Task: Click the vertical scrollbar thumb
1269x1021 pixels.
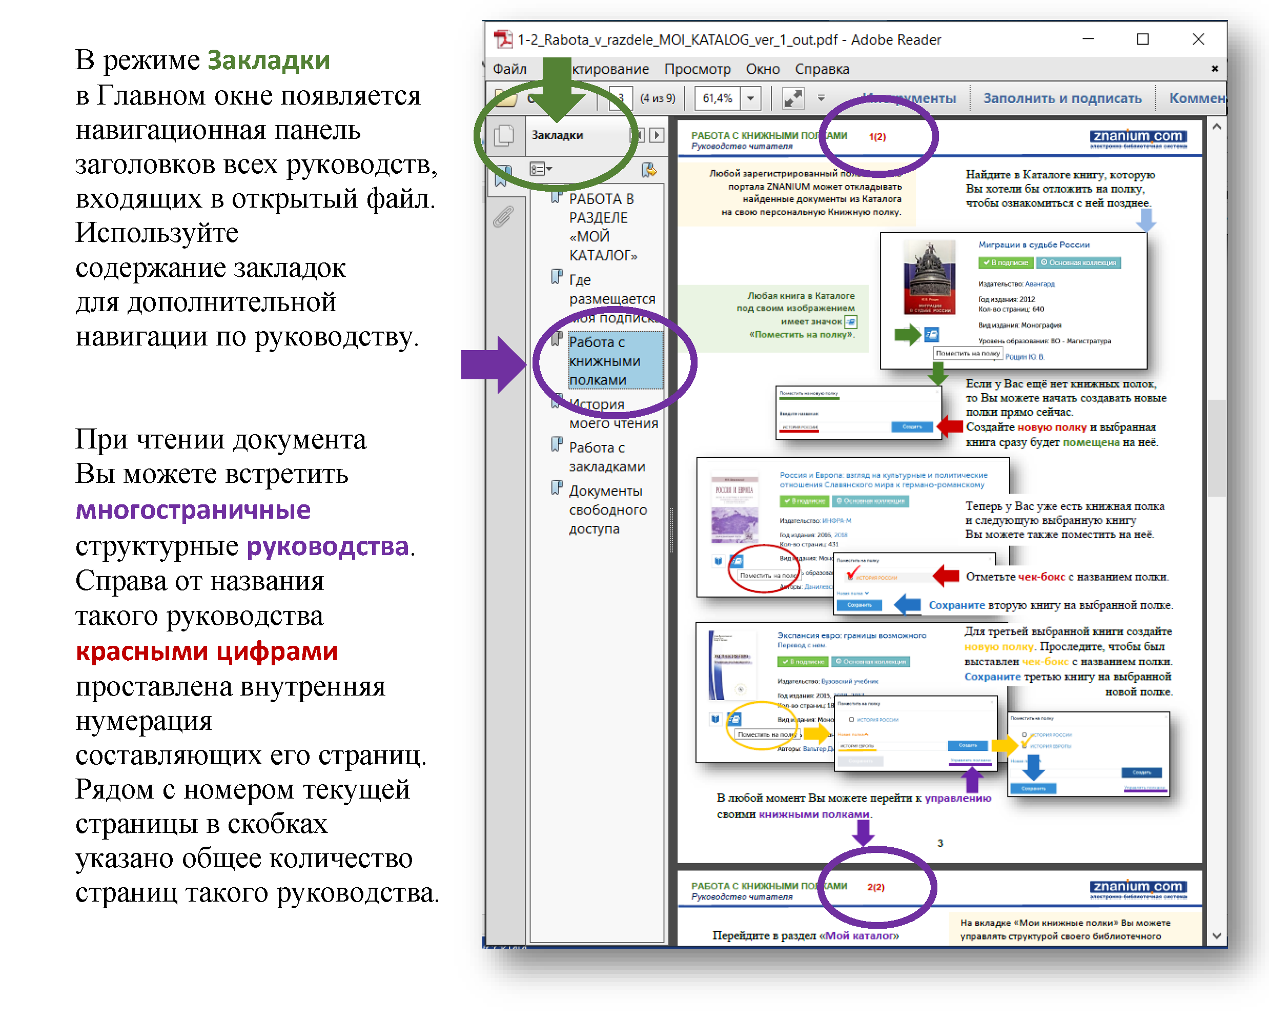Action: [x=1217, y=448]
